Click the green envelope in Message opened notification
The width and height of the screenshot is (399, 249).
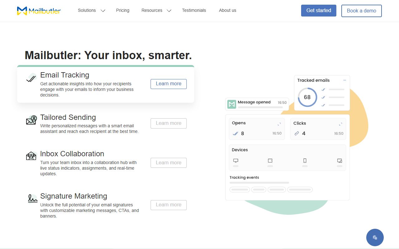232,104
